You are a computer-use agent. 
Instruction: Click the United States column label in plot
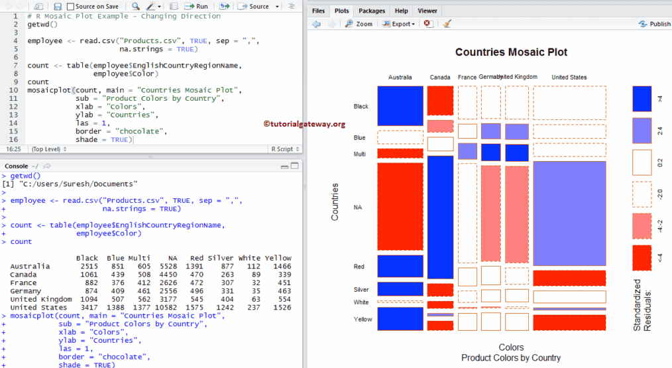569,77
